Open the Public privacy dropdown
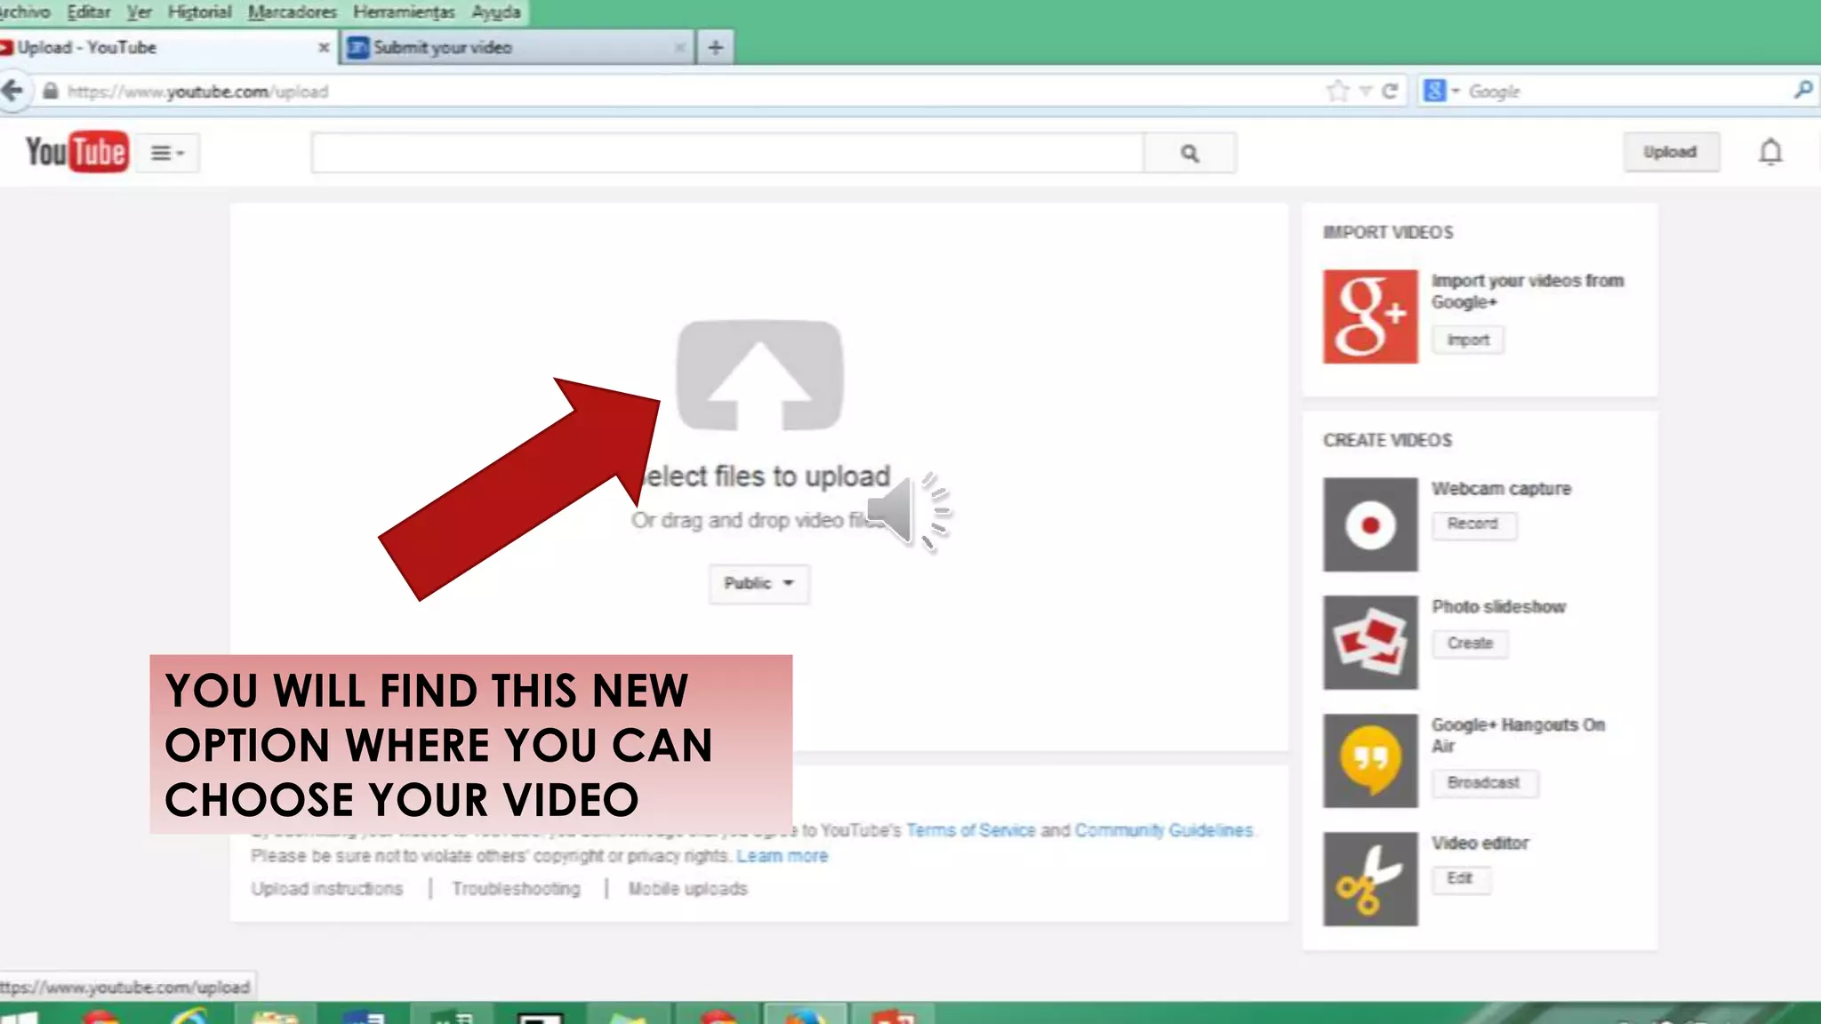The height and width of the screenshot is (1024, 1821). point(759,584)
